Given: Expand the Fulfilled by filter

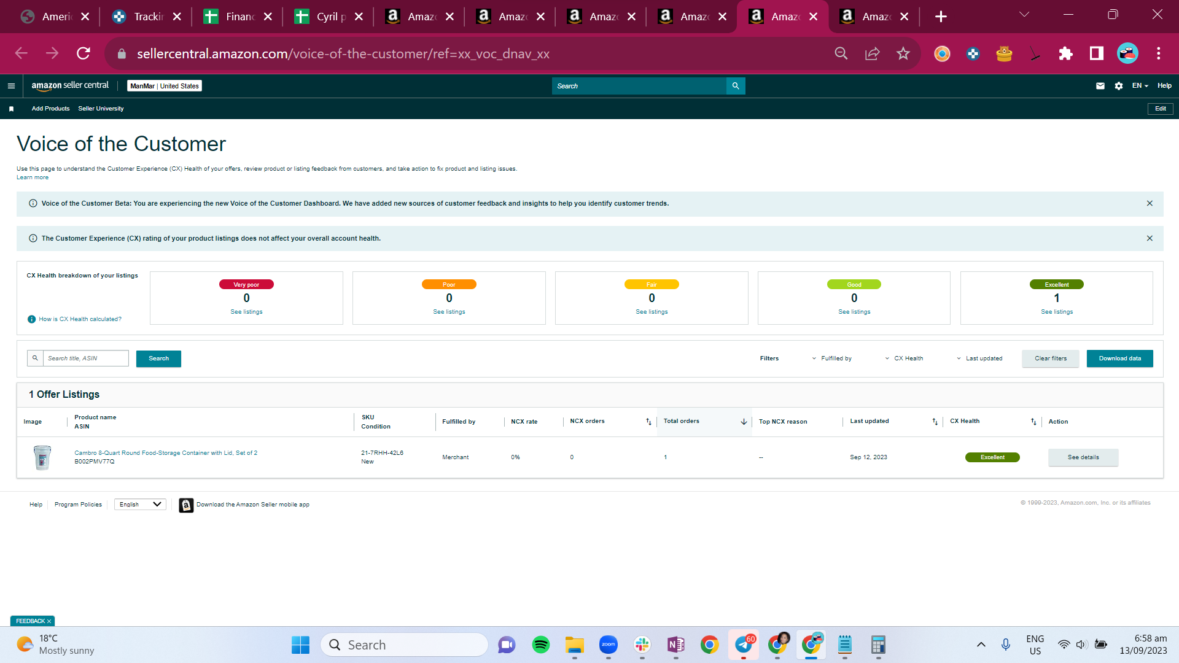Looking at the screenshot, I should (x=831, y=359).
